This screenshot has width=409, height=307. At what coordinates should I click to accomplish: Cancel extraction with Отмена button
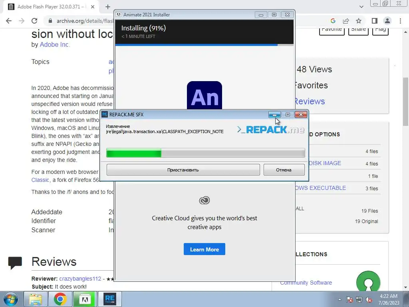coord(284,169)
